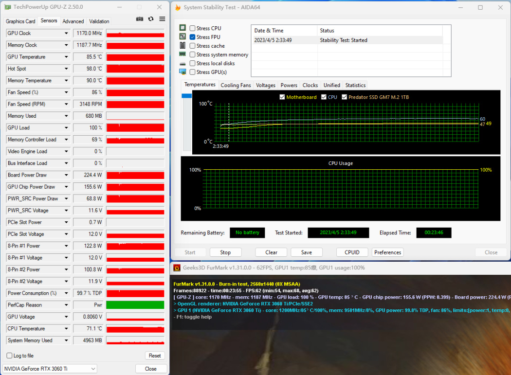Switch to the Graphics Card tab
Image resolution: width=511 pixels, height=375 pixels.
(20, 21)
